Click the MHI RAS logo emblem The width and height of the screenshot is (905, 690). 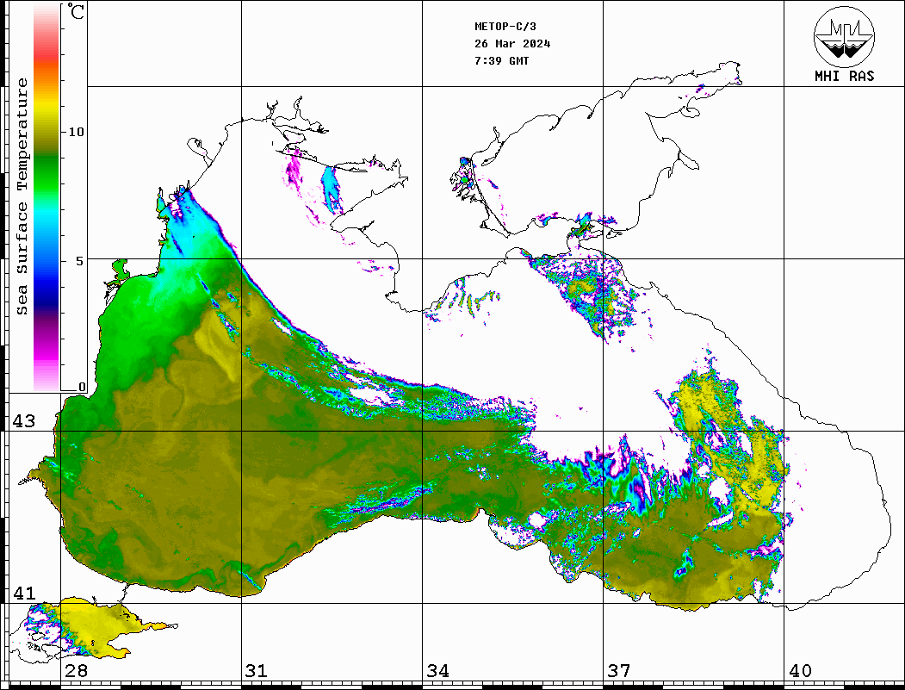845,36
